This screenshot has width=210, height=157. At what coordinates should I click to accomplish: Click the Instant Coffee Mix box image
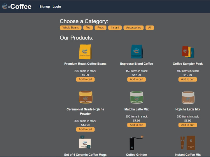coord(188,143)
